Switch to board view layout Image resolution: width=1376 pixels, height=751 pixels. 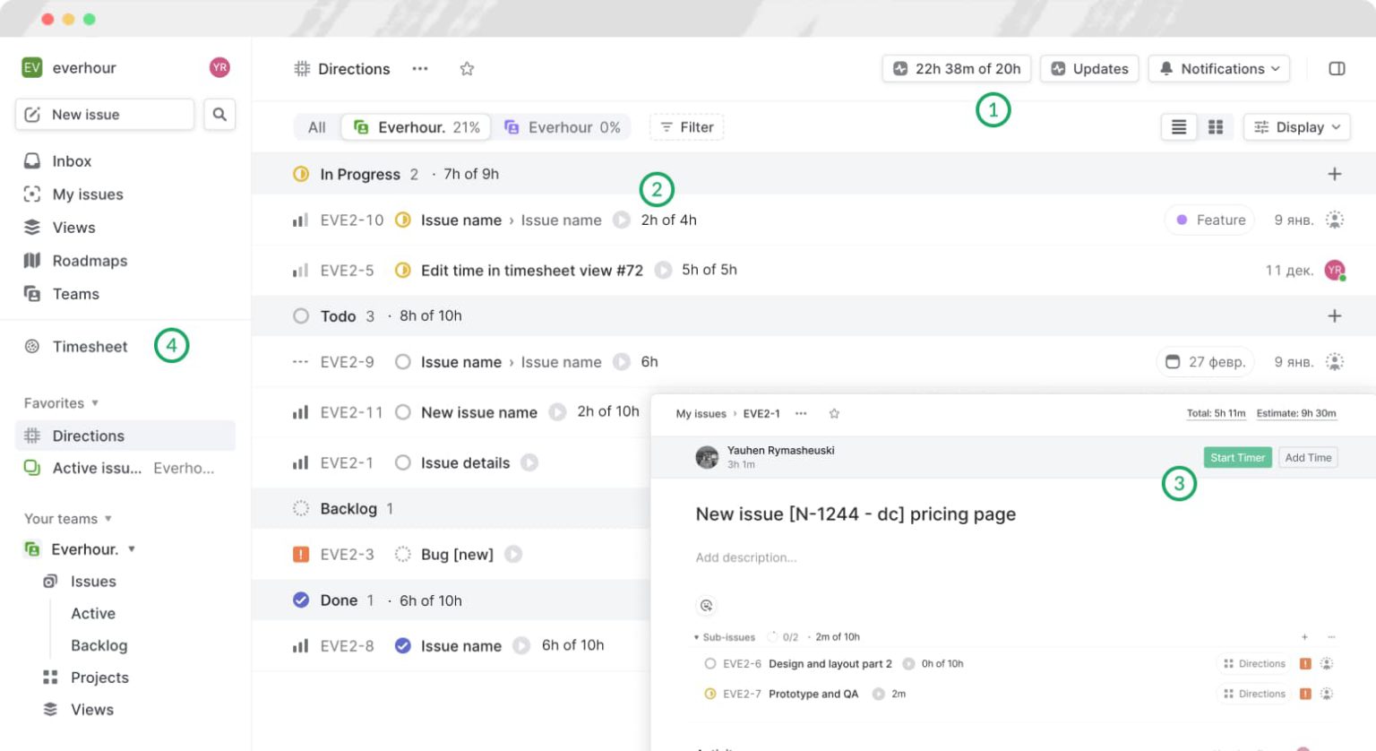[1216, 126]
